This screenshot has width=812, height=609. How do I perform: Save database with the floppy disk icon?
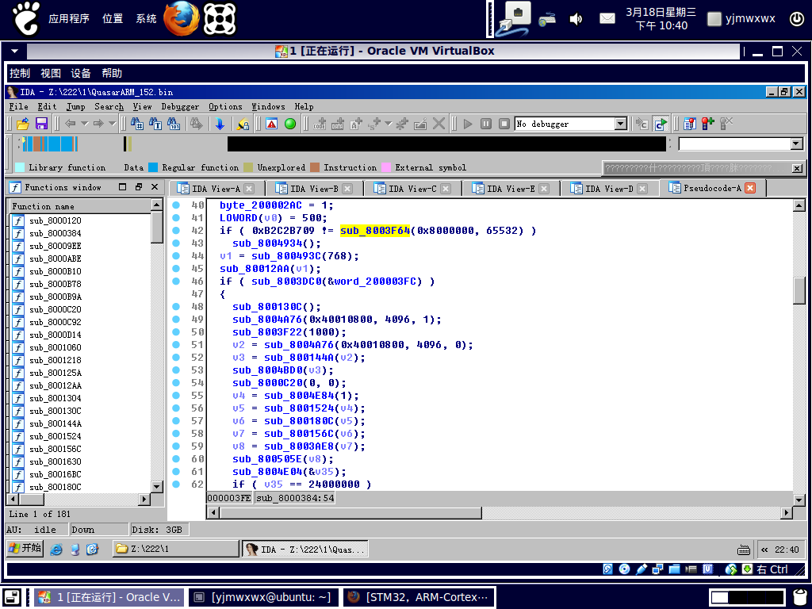tap(41, 124)
